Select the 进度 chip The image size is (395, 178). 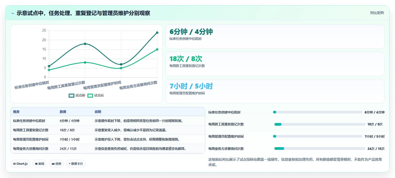tap(56, 164)
